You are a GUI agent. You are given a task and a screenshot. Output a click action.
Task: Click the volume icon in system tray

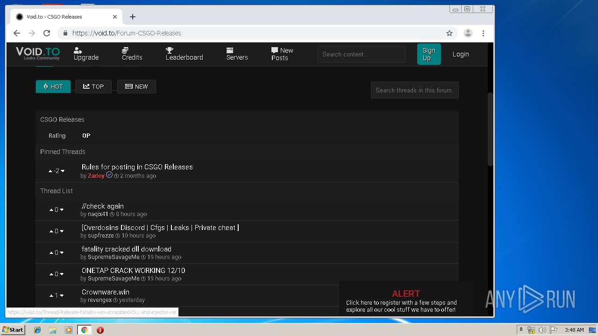tap(542, 330)
